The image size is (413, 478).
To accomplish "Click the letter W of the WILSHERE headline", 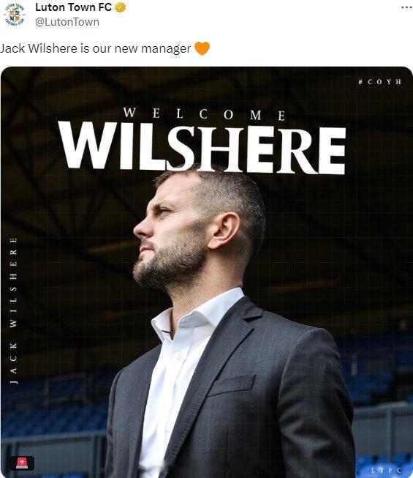I will (88, 145).
